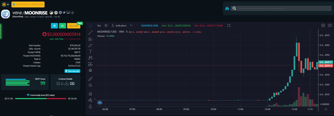Open the website monitor icon
This screenshot has height=116, width=334.
pos(68,12)
